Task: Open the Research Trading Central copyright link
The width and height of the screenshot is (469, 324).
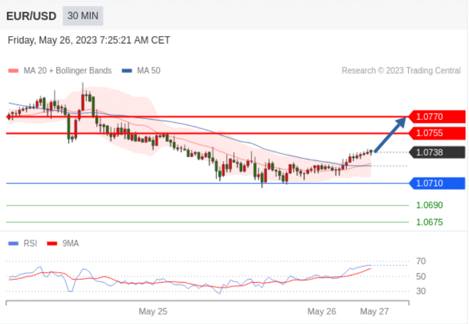Action: pos(401,71)
